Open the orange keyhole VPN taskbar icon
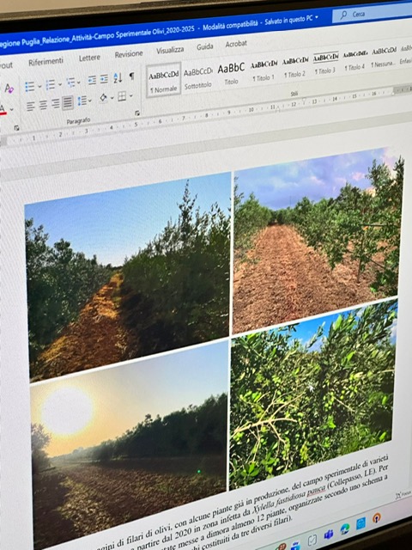 377,518
